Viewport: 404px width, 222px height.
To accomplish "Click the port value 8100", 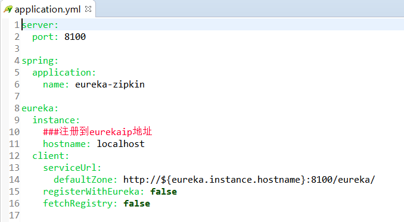I will pyautogui.click(x=75, y=37).
